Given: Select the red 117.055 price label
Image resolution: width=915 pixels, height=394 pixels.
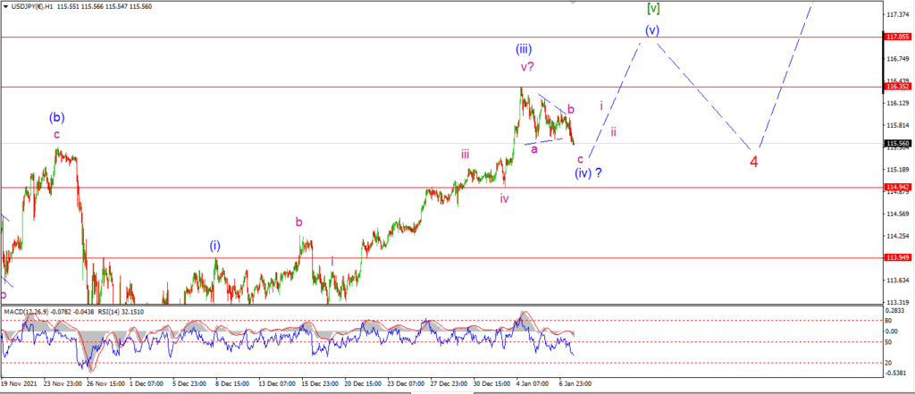Looking at the screenshot, I should [x=899, y=37].
